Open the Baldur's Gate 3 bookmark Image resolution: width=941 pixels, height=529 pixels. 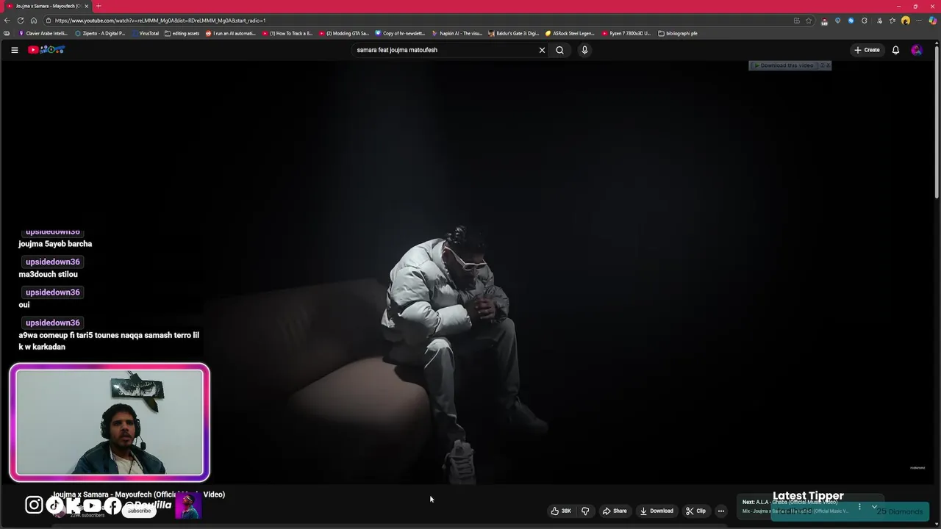click(513, 33)
